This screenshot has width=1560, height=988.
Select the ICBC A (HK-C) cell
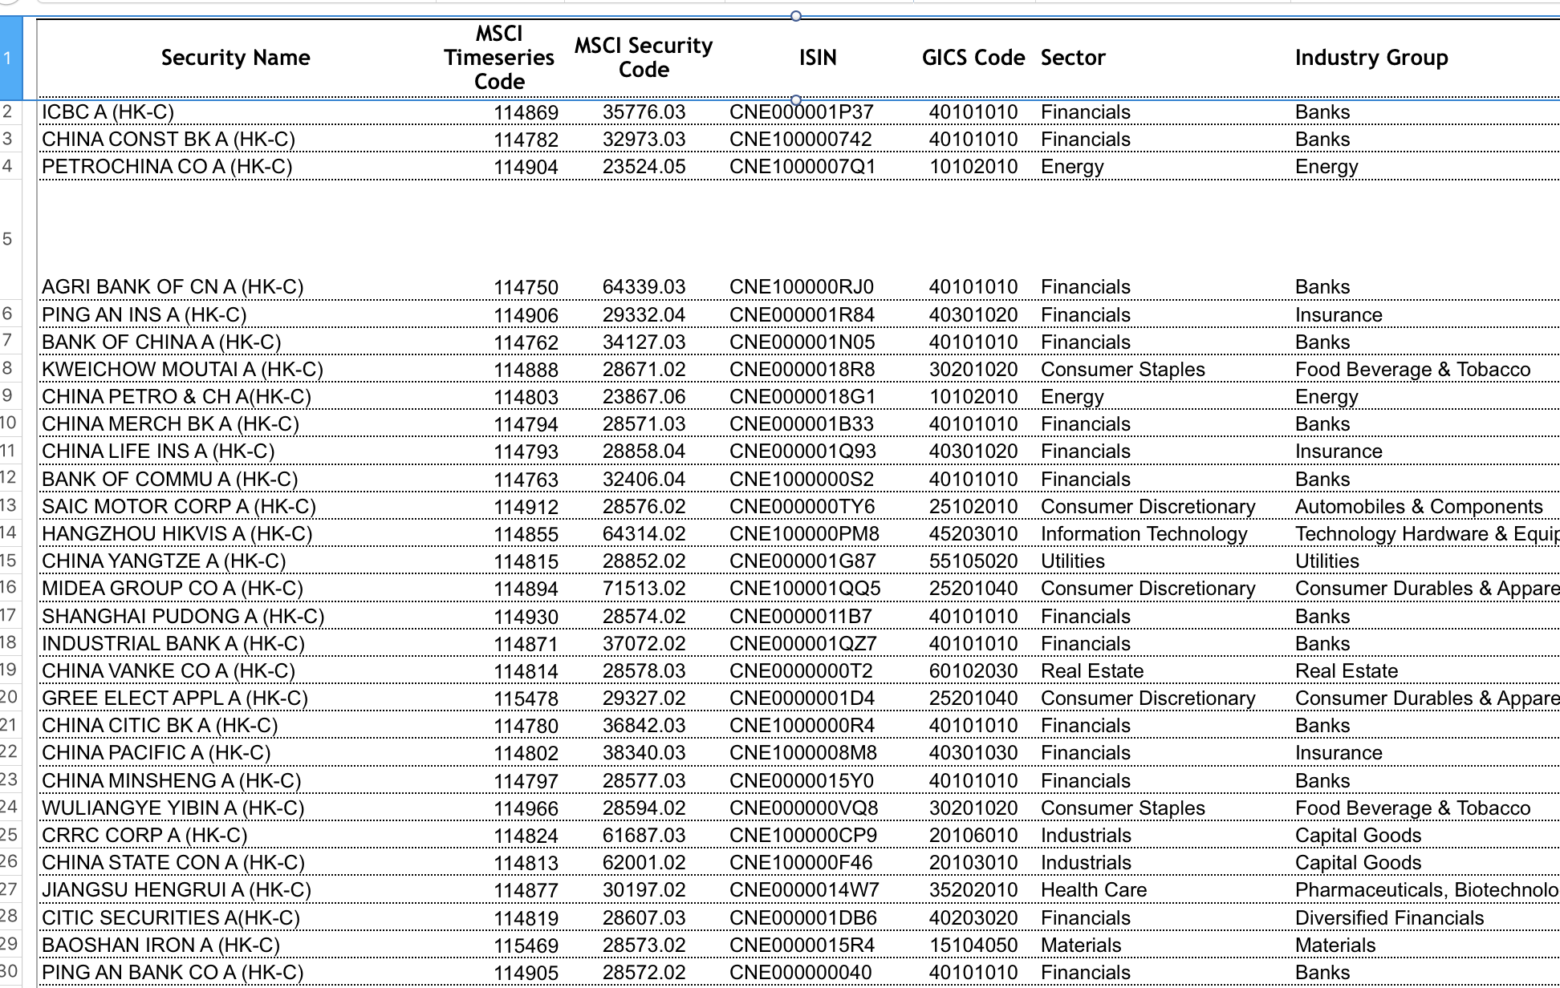coord(108,112)
